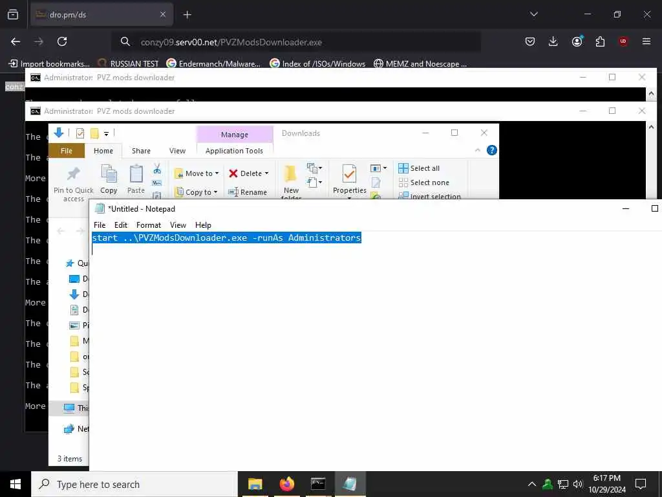The image size is (662, 497).
Task: Open Endermanch/Malware bookmark
Action: click(x=213, y=64)
